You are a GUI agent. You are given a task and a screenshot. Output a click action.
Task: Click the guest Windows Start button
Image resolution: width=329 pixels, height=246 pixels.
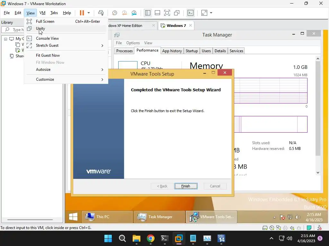(73, 217)
